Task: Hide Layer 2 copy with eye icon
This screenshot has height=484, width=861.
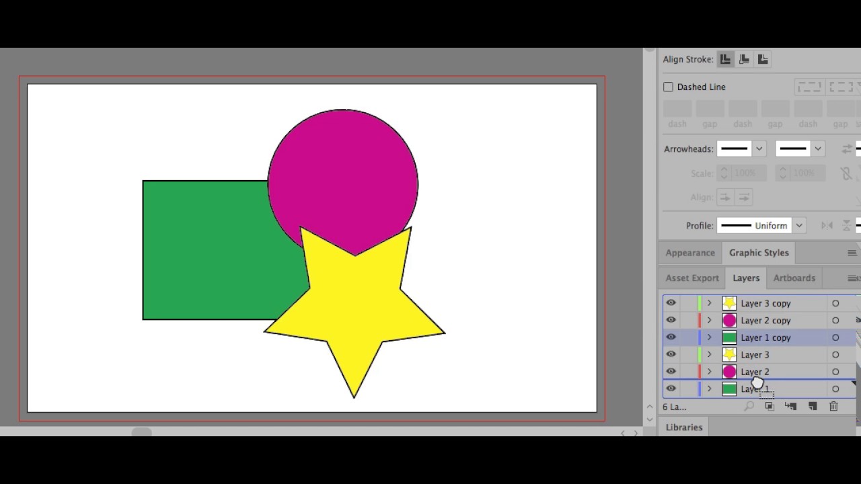Action: point(671,321)
